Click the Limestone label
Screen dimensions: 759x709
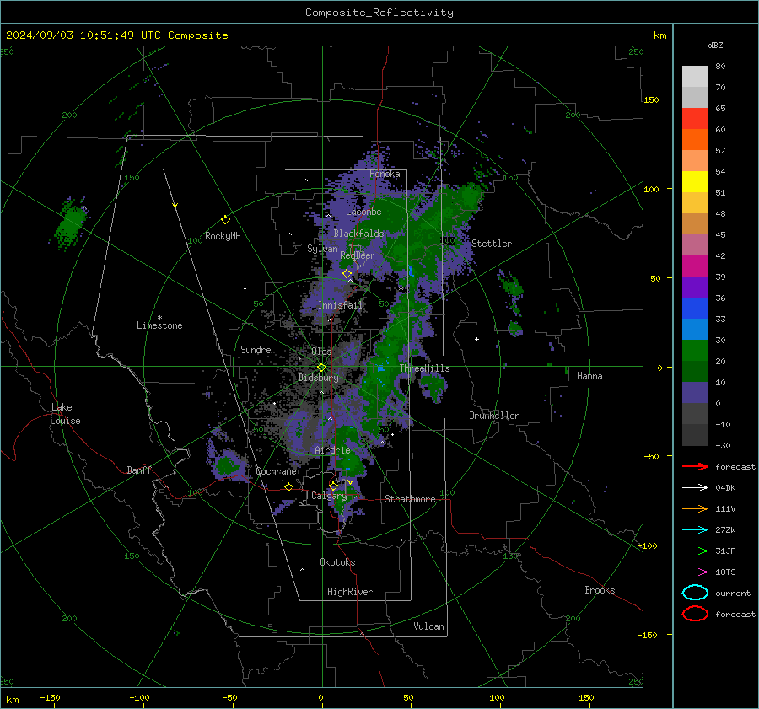click(x=159, y=325)
